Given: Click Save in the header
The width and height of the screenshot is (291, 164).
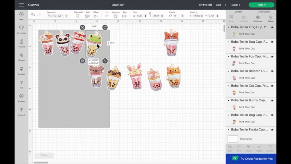Looking at the screenshot, I should [x=219, y=5].
